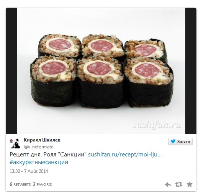Click the sushifan.ru watermark on the photo
The width and height of the screenshot is (206, 192).
(157, 125)
